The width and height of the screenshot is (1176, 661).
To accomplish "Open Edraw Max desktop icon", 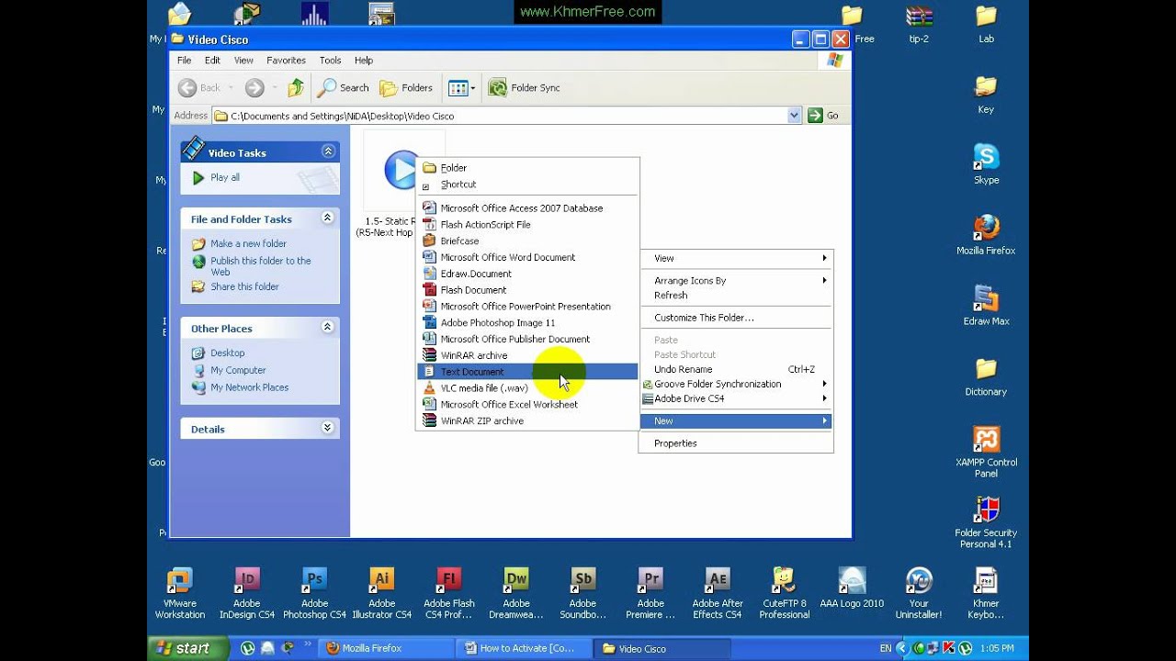I will point(986,306).
